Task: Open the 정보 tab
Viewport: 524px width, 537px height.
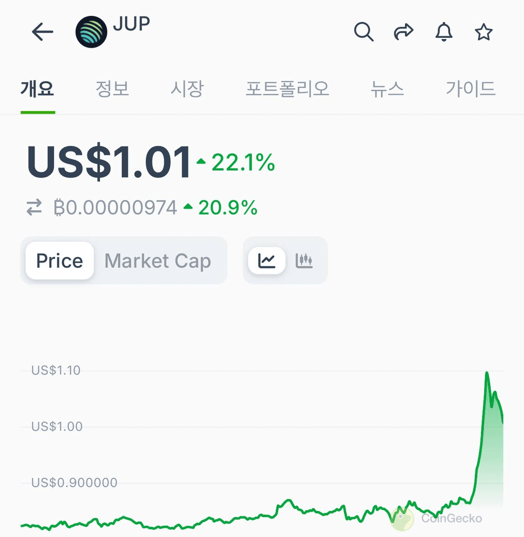Action: [112, 89]
